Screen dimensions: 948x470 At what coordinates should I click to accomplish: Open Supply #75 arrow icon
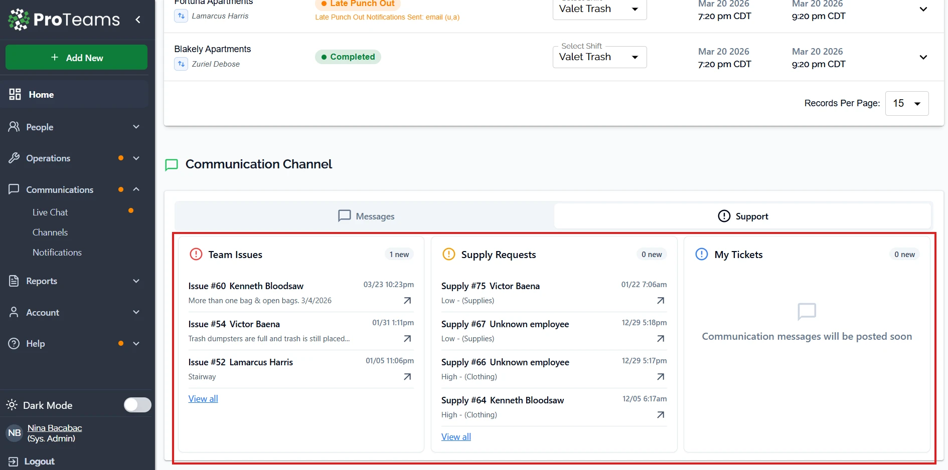(x=661, y=301)
